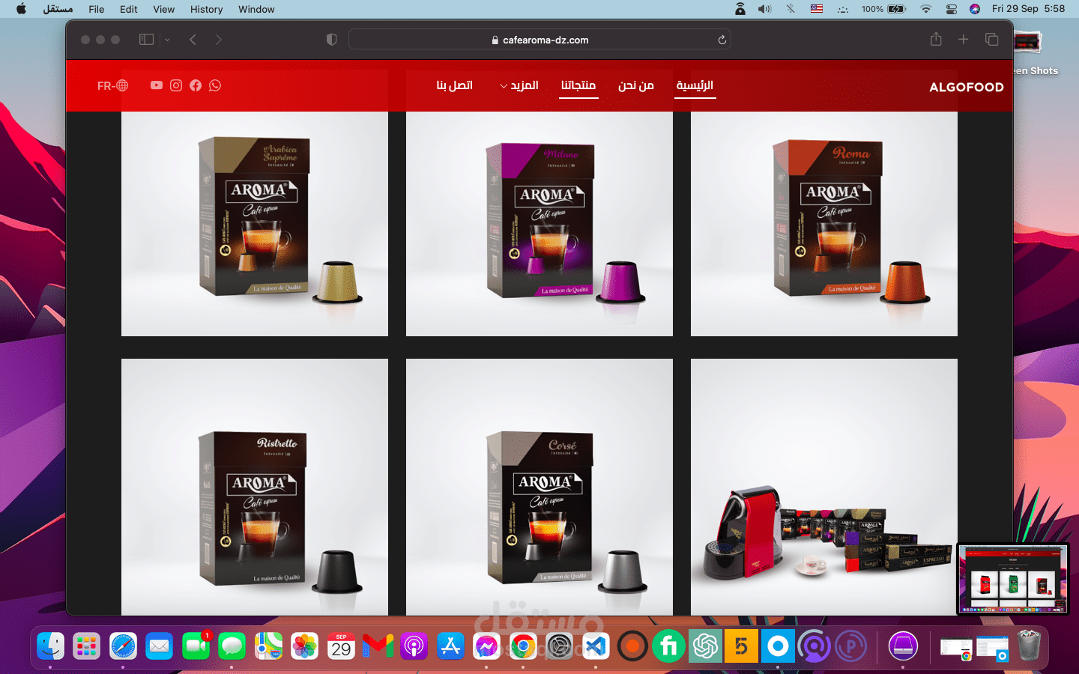
Task: Open the Window menu
Action: pyautogui.click(x=256, y=9)
